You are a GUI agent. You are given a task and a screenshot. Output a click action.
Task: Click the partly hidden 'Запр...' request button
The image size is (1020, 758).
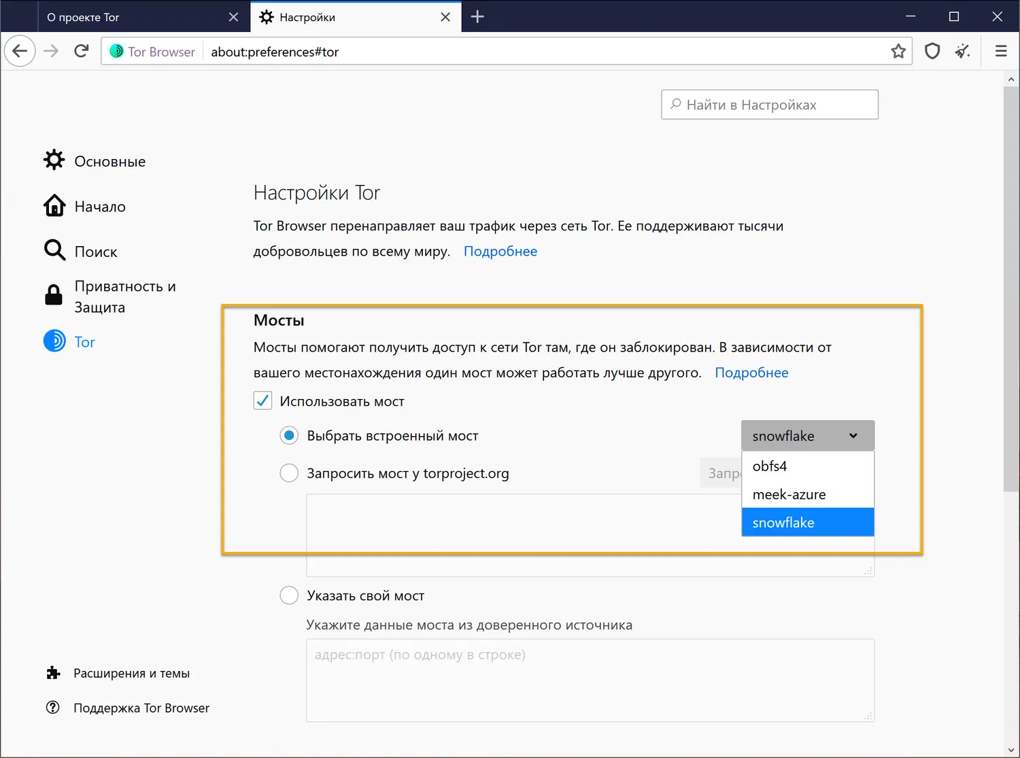(721, 473)
